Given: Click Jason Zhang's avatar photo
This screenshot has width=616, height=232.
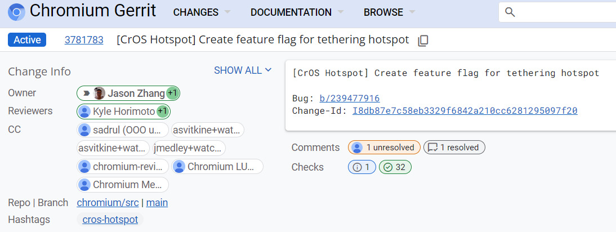Looking at the screenshot, I should coord(100,93).
